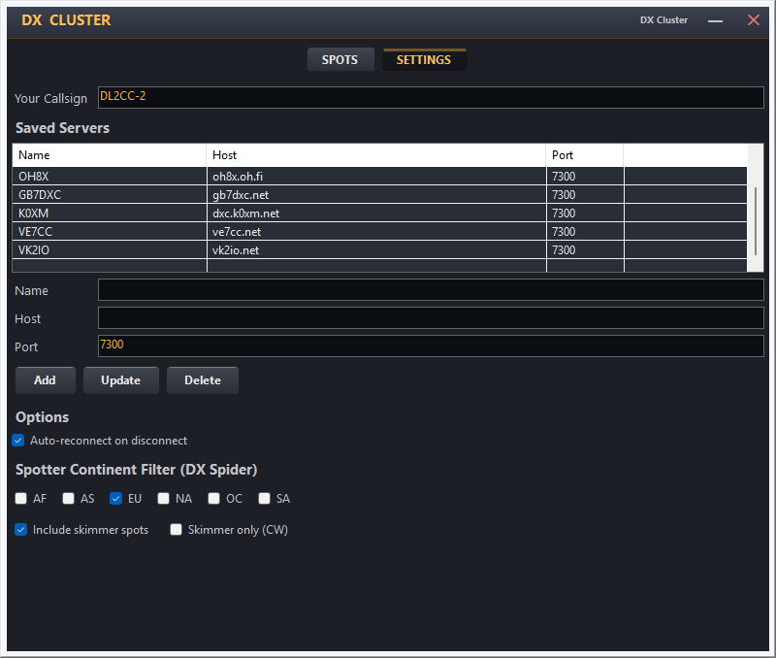Screen dimensions: 776x658
Task: Focus the server Host input field
Action: click(x=431, y=318)
